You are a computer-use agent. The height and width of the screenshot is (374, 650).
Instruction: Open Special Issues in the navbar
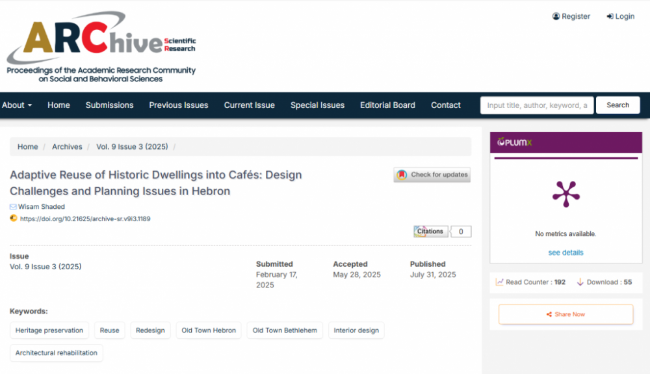coord(318,105)
